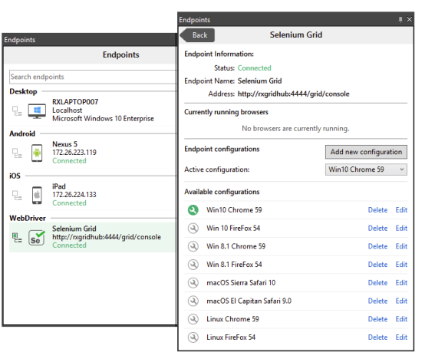Edit macOS El Capitan Safari 9.0 configuration
Screen dimensions: 425x362
click(401, 301)
